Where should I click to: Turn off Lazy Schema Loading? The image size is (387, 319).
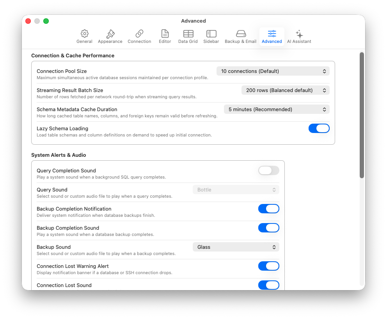(319, 128)
